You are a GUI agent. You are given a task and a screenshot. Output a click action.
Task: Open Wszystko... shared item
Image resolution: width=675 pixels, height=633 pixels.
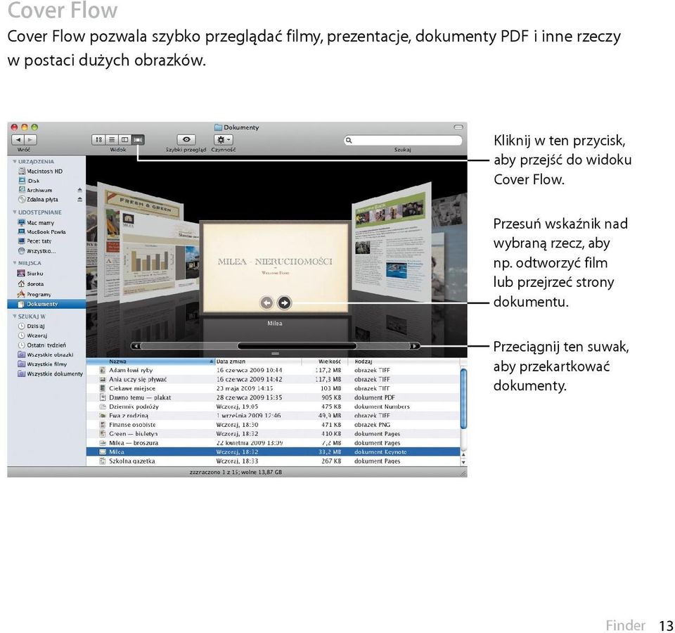point(37,251)
